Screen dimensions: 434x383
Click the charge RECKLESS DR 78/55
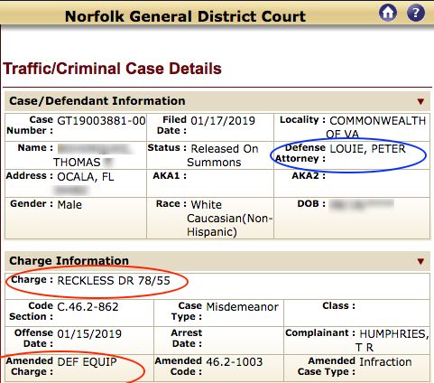[114, 281]
